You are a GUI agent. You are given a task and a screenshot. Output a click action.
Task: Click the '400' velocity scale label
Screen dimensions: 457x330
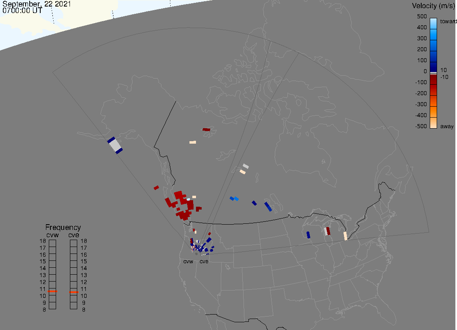[422, 27]
